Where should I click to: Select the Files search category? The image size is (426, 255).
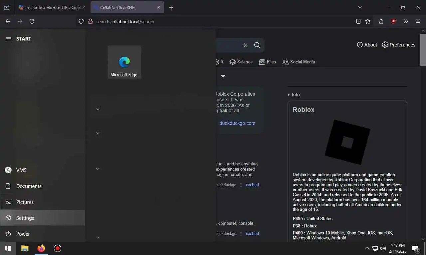coord(268,62)
